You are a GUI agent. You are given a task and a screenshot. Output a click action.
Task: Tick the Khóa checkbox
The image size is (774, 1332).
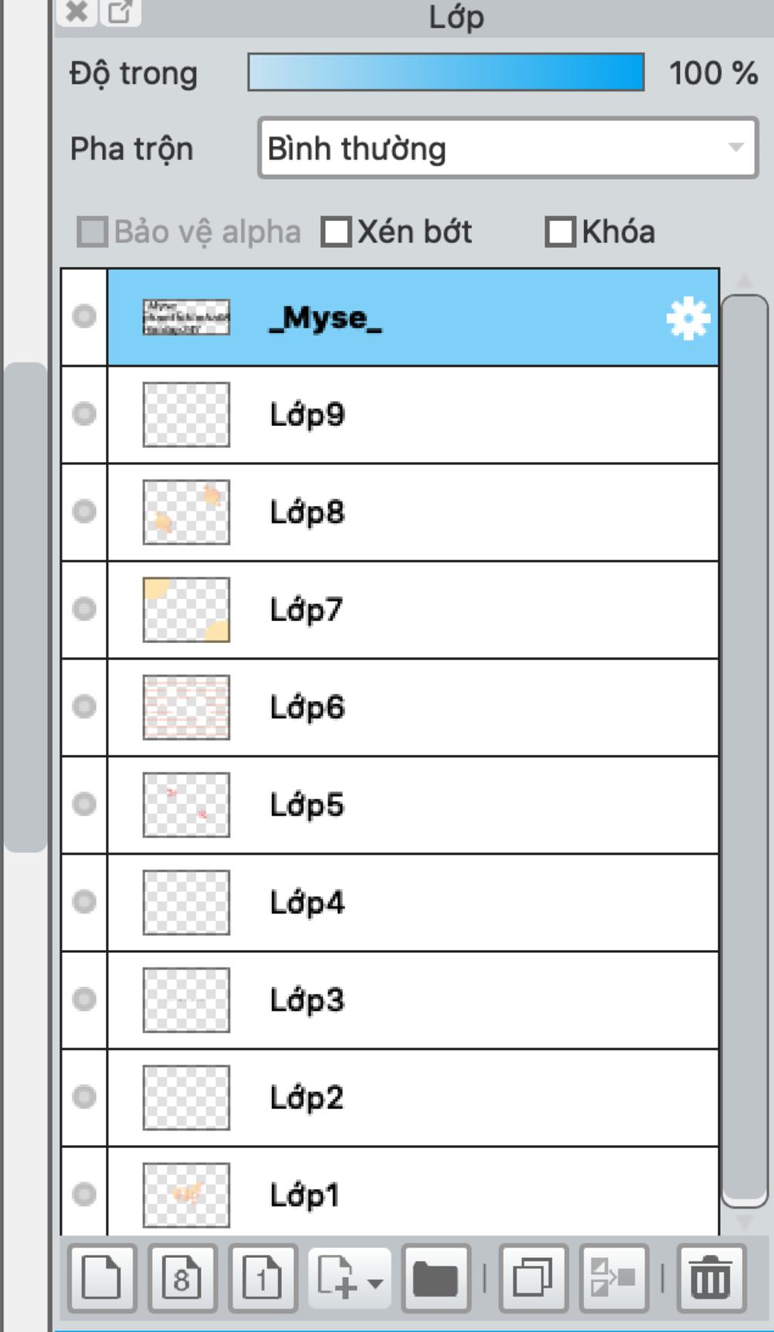[560, 232]
